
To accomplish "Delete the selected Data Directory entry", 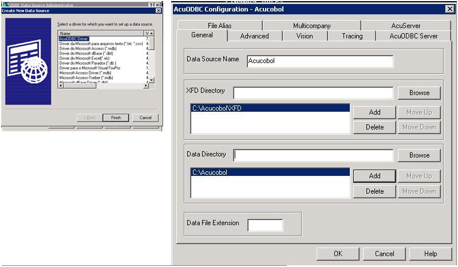I will 374,191.
